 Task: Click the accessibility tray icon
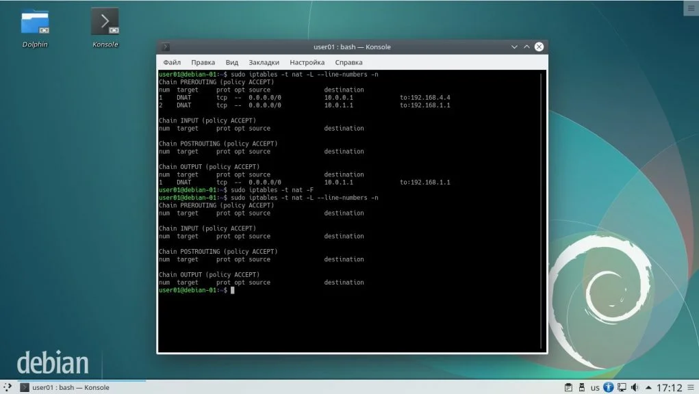[609, 387]
